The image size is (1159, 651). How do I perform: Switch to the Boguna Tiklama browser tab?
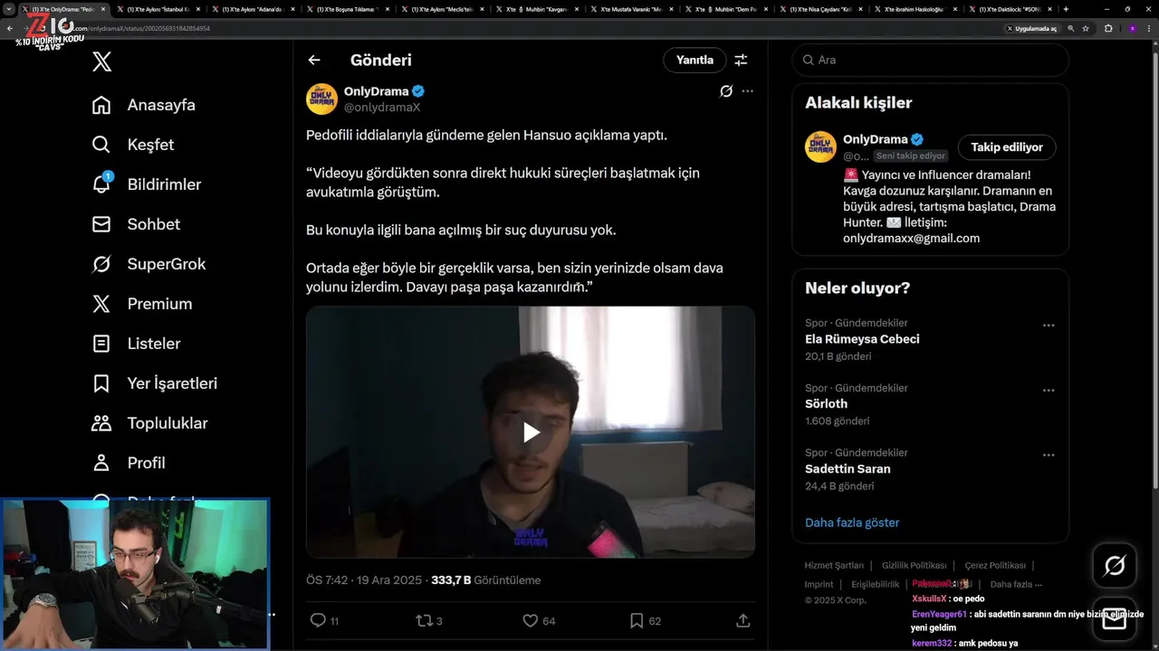click(350, 9)
